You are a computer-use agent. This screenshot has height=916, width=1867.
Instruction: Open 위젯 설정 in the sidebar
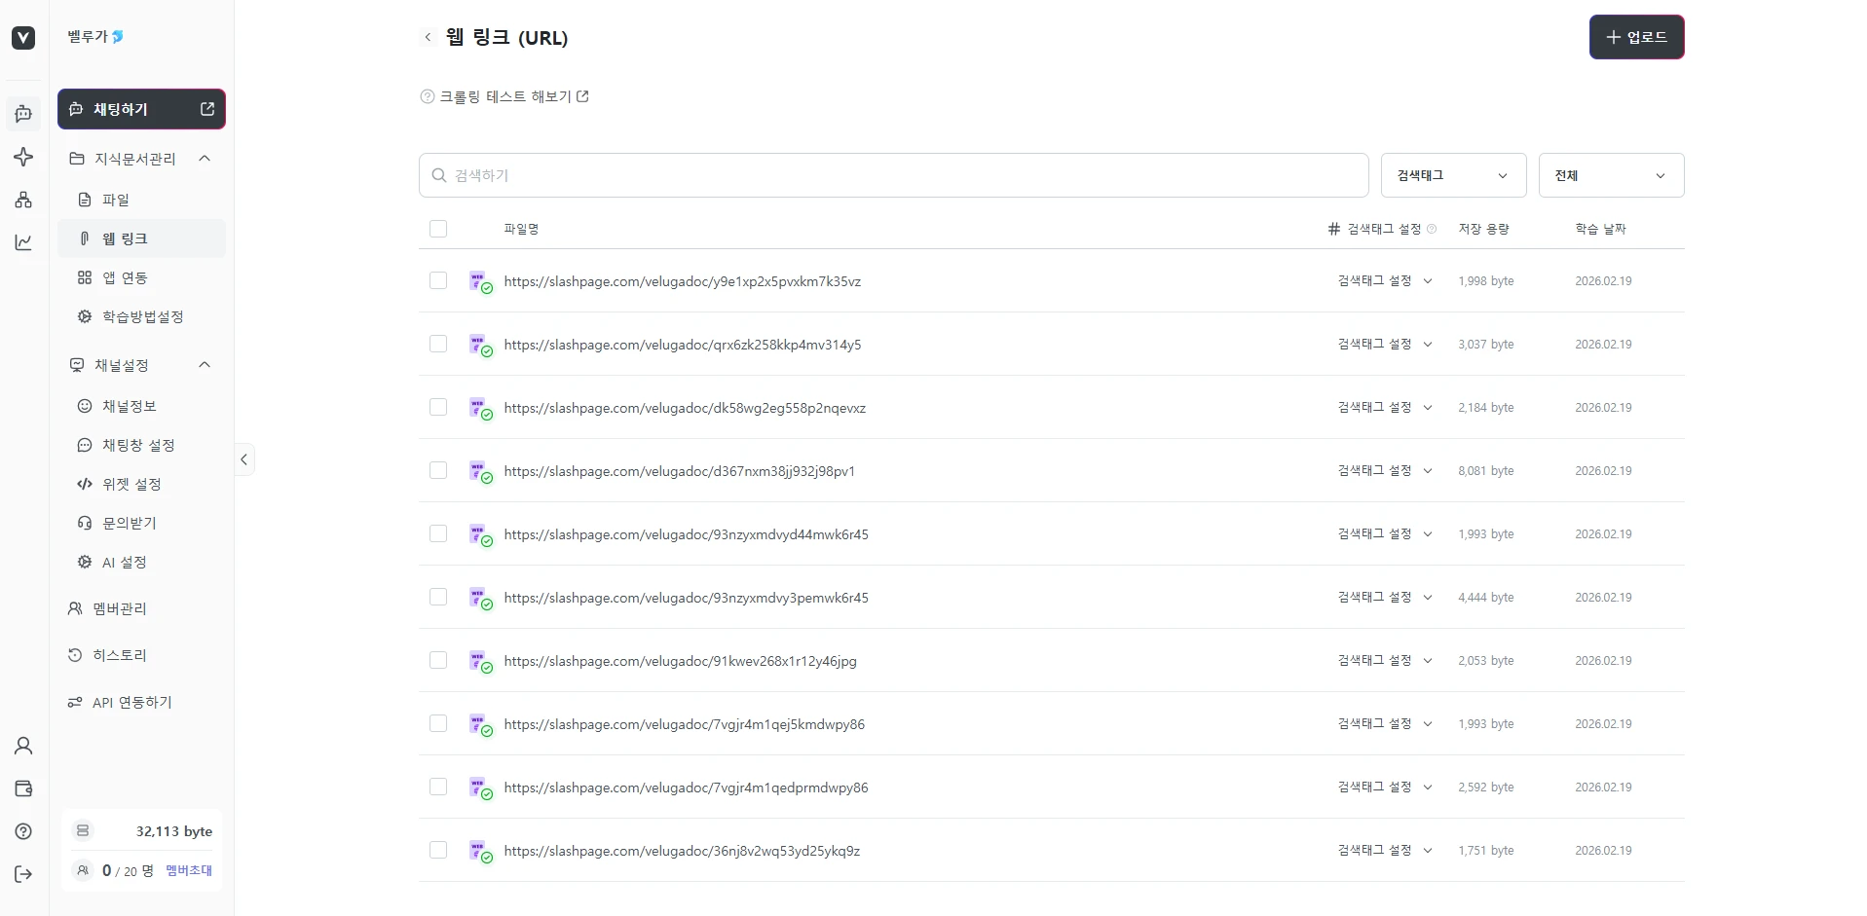point(131,484)
